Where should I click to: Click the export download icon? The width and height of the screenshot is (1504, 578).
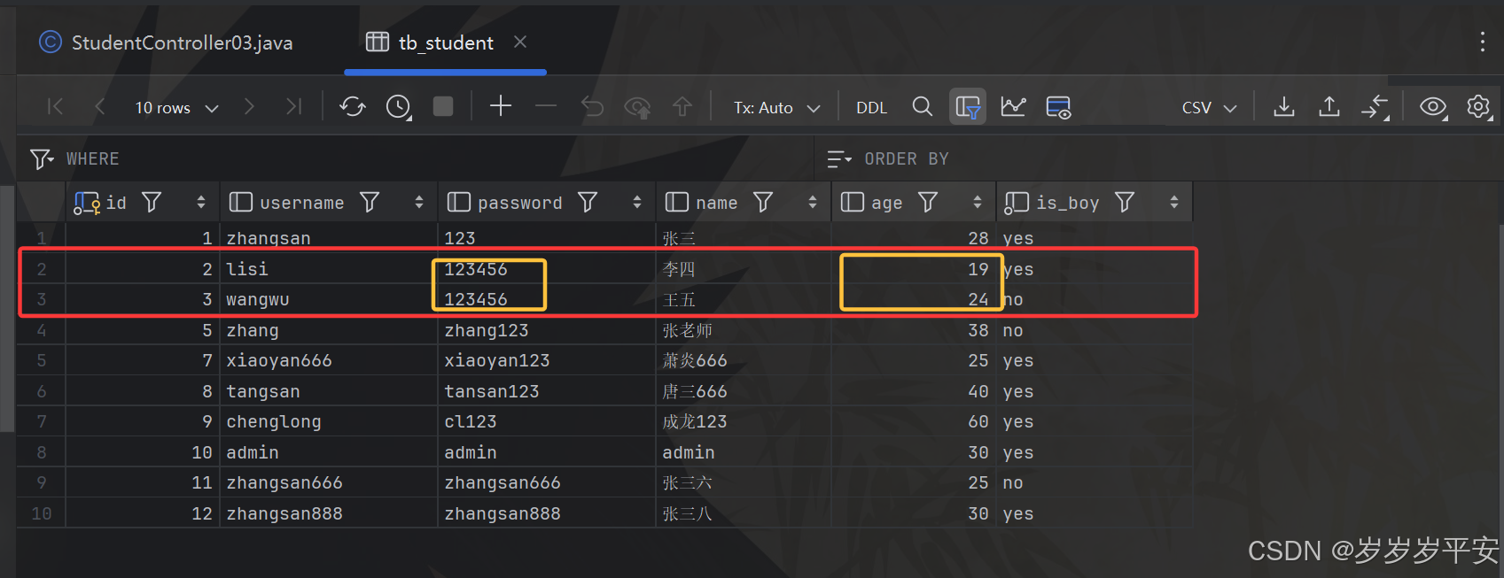point(1283,107)
